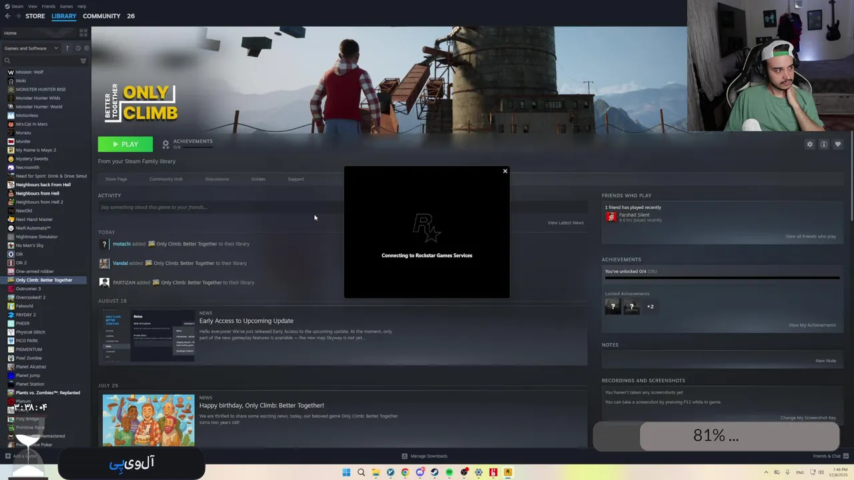Image resolution: width=854 pixels, height=480 pixels.
Task: Open the Friends menu
Action: tap(49, 6)
